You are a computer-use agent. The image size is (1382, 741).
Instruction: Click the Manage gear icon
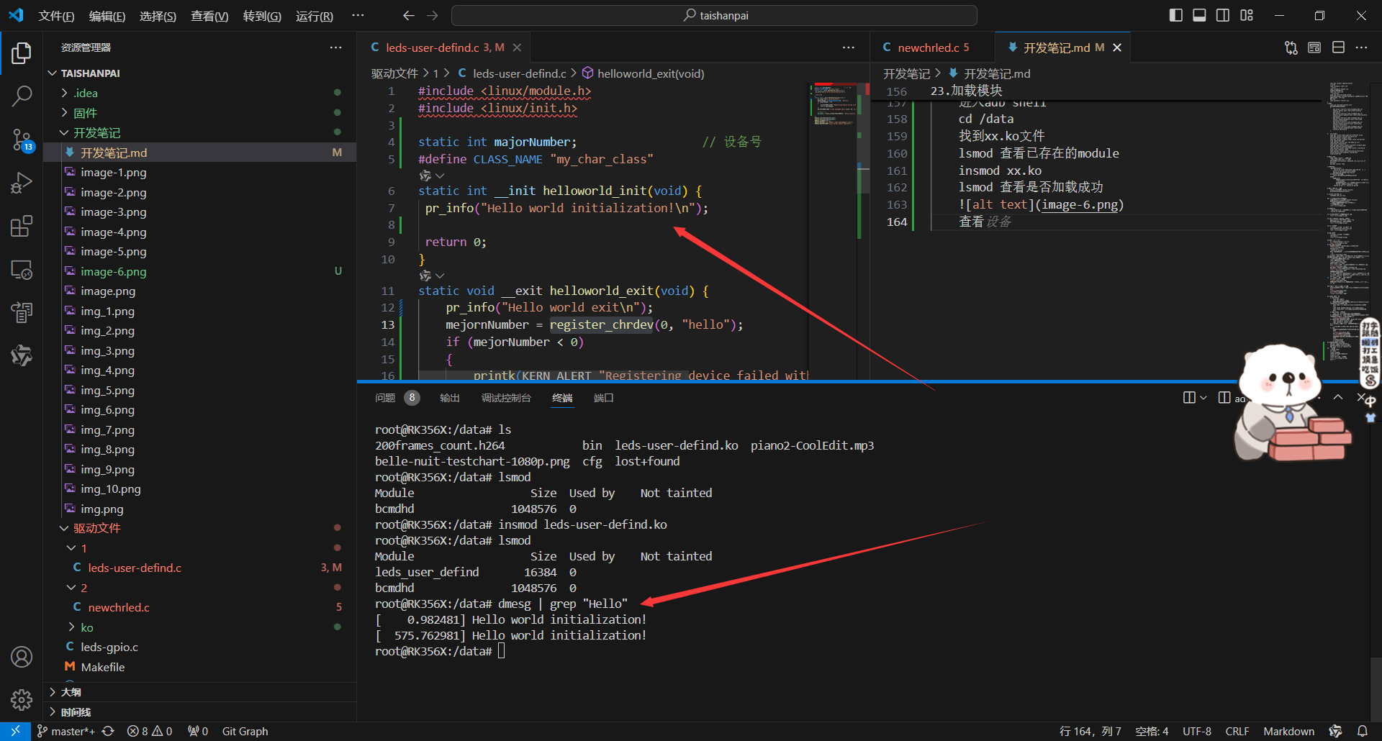(x=22, y=699)
